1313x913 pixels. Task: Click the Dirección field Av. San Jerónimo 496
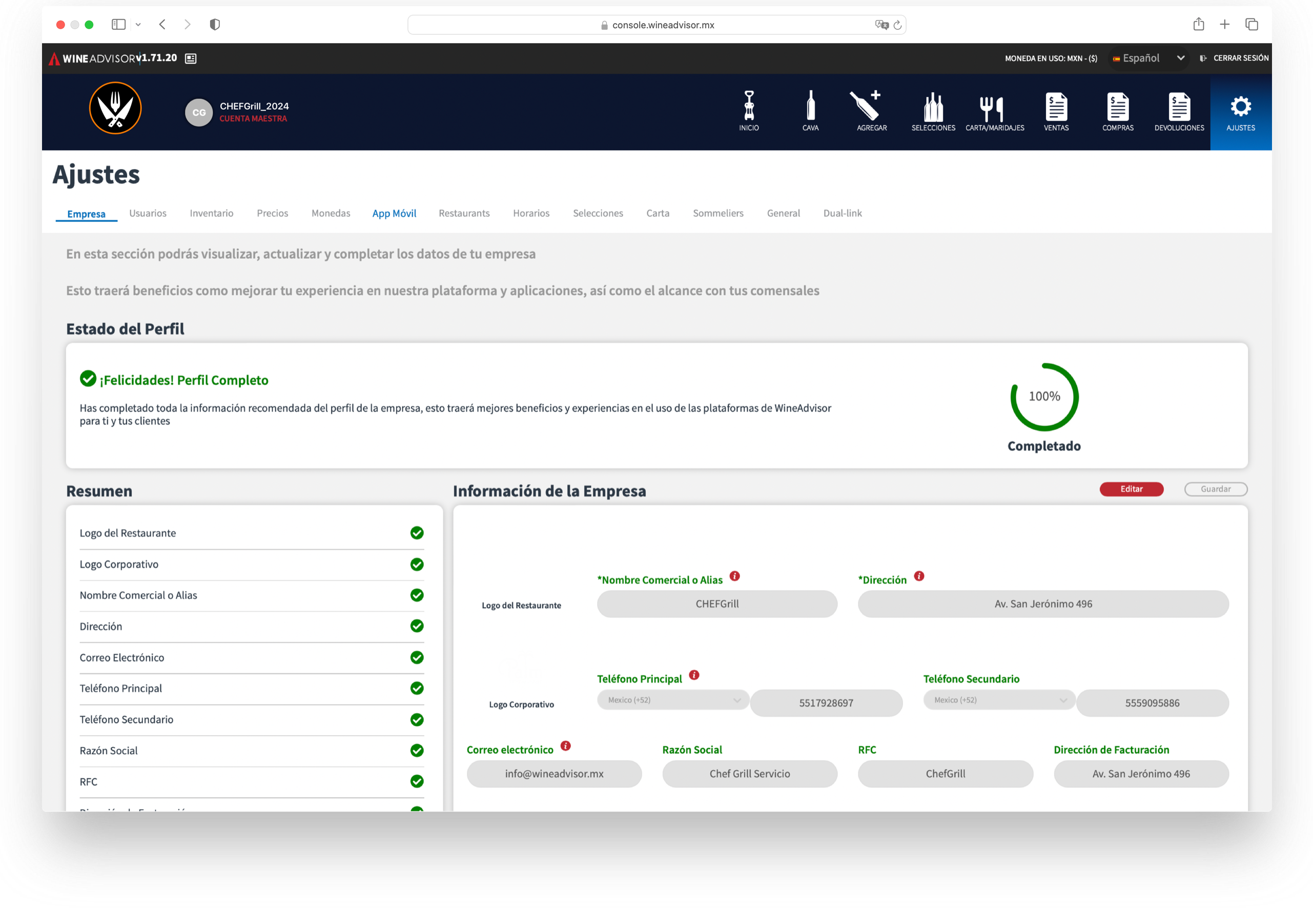tap(1042, 604)
